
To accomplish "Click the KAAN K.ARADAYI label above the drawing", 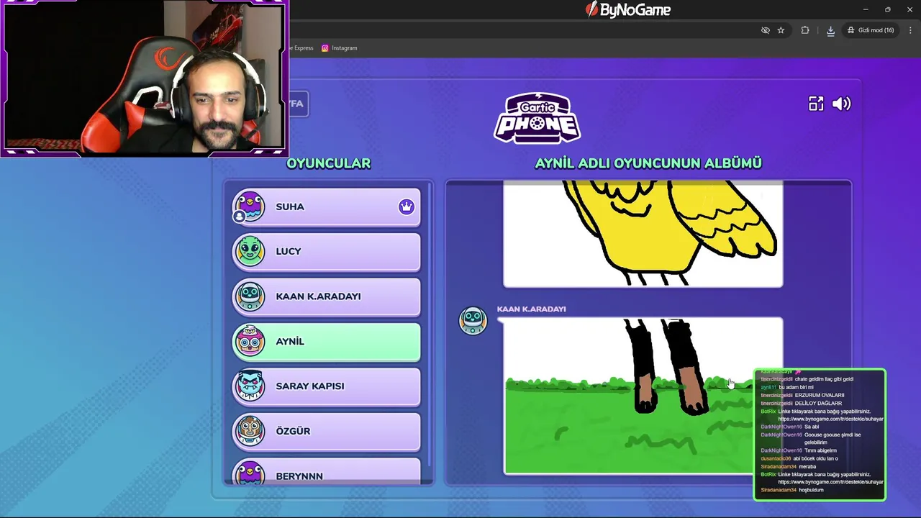I will pos(531,309).
